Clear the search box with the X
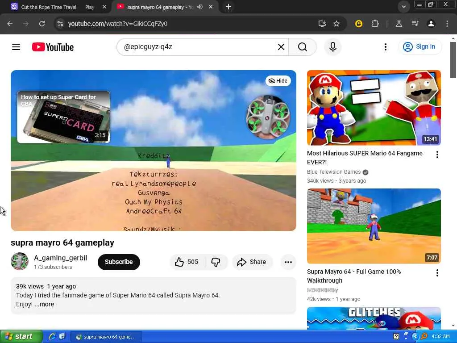The image size is (457, 343). (281, 46)
